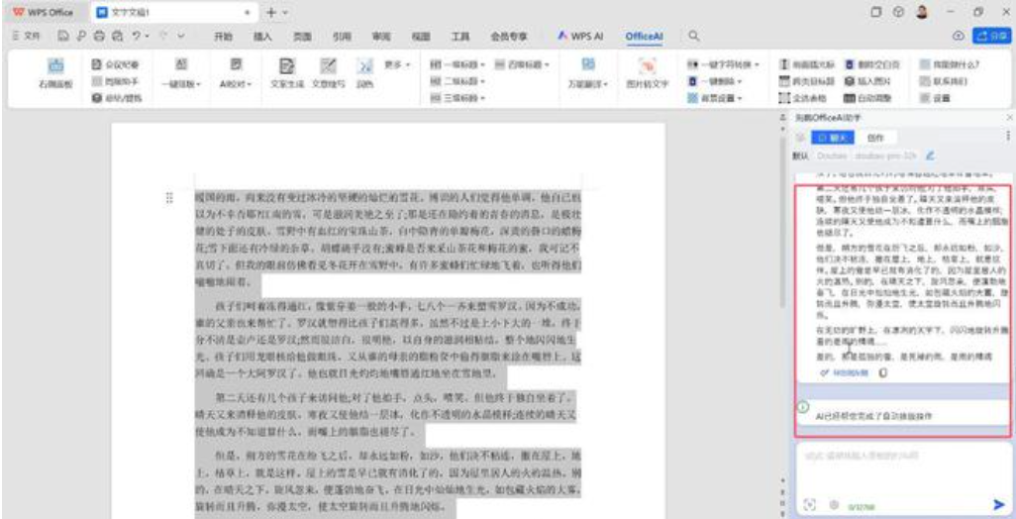
Task: Click the blue 分享 share button
Action: coord(991,37)
